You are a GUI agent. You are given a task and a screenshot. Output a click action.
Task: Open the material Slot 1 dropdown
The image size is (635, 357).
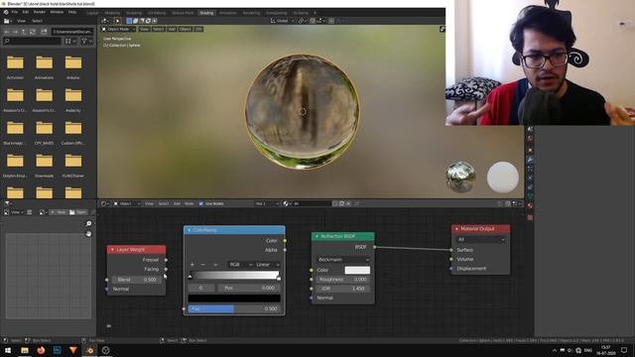267,203
